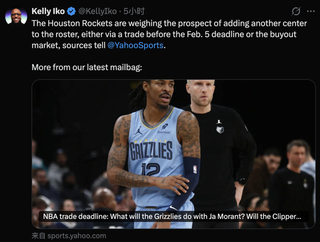Open the @KellyIko handle link
The height and width of the screenshot is (242, 320).
[98, 11]
